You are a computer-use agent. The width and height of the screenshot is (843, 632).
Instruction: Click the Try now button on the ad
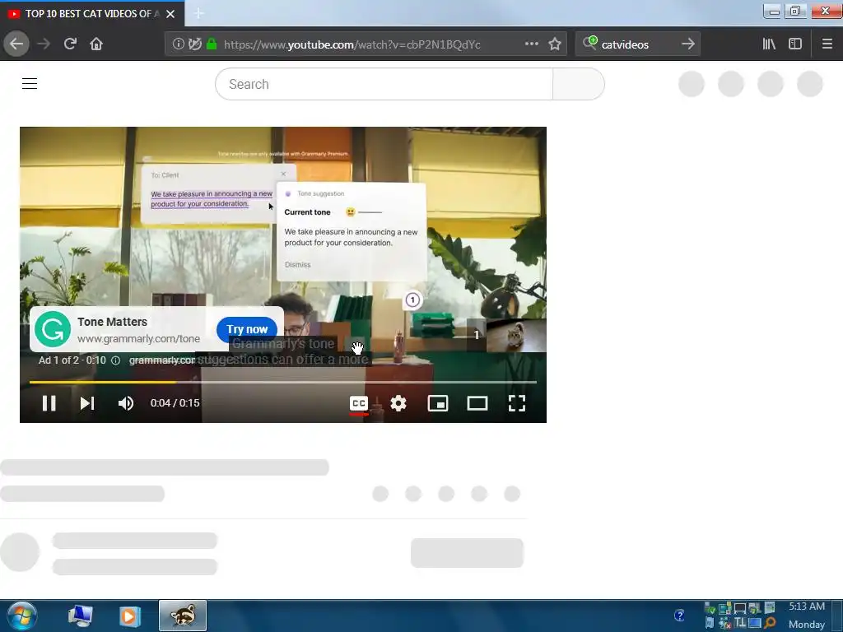point(247,329)
